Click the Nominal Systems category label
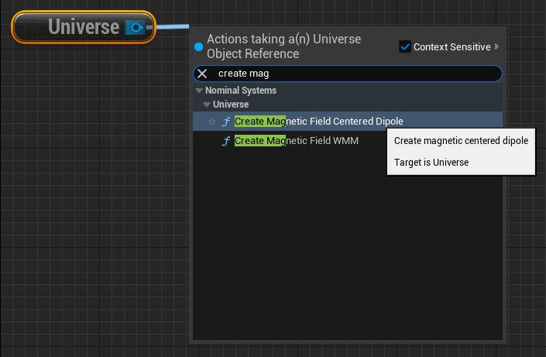The image size is (546, 357). (241, 91)
